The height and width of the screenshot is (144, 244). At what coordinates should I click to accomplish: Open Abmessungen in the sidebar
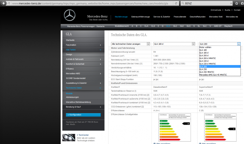[x=73, y=97]
